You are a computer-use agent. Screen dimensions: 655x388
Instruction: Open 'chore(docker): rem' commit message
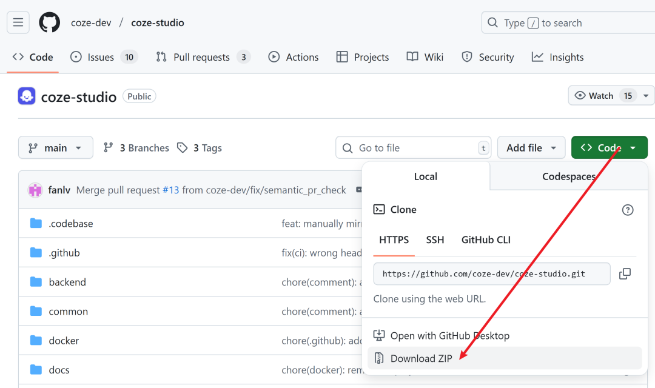coord(321,370)
